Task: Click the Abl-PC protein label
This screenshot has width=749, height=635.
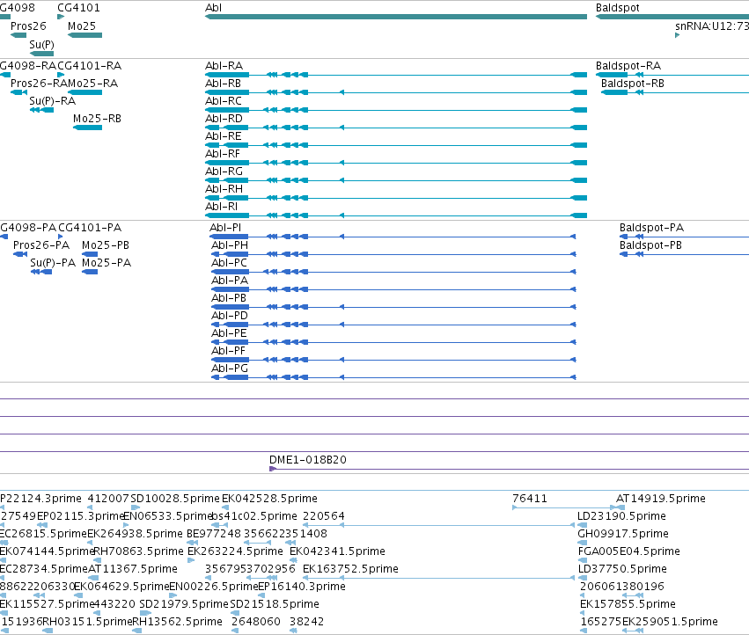Action: click(x=230, y=263)
